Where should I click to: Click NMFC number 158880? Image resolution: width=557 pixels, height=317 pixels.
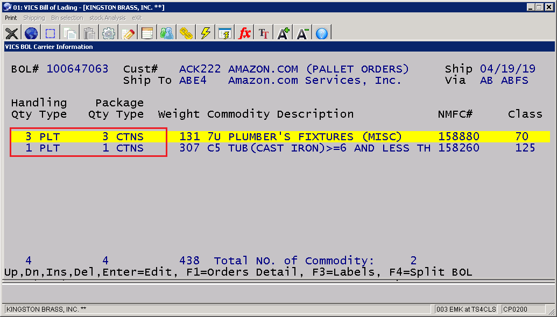(459, 136)
